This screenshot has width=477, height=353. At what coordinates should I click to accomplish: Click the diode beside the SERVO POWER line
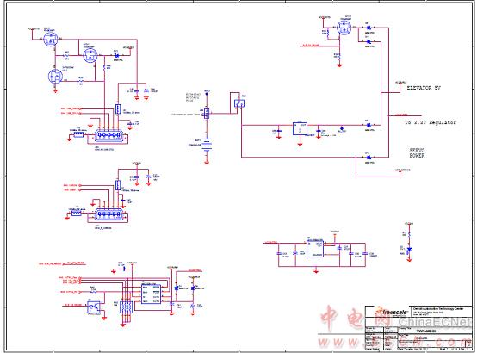coord(369,158)
